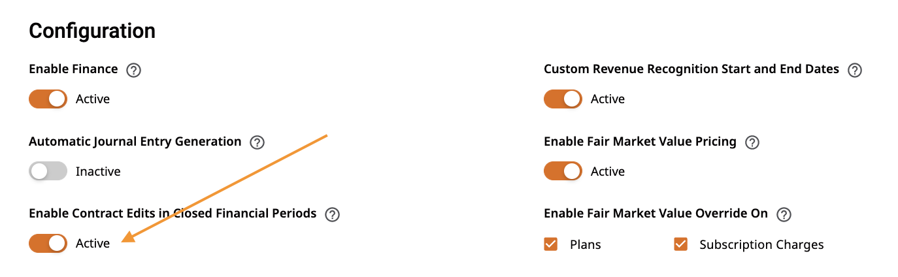Click the Subscription Charges label text
The image size is (898, 277).
coord(761,245)
